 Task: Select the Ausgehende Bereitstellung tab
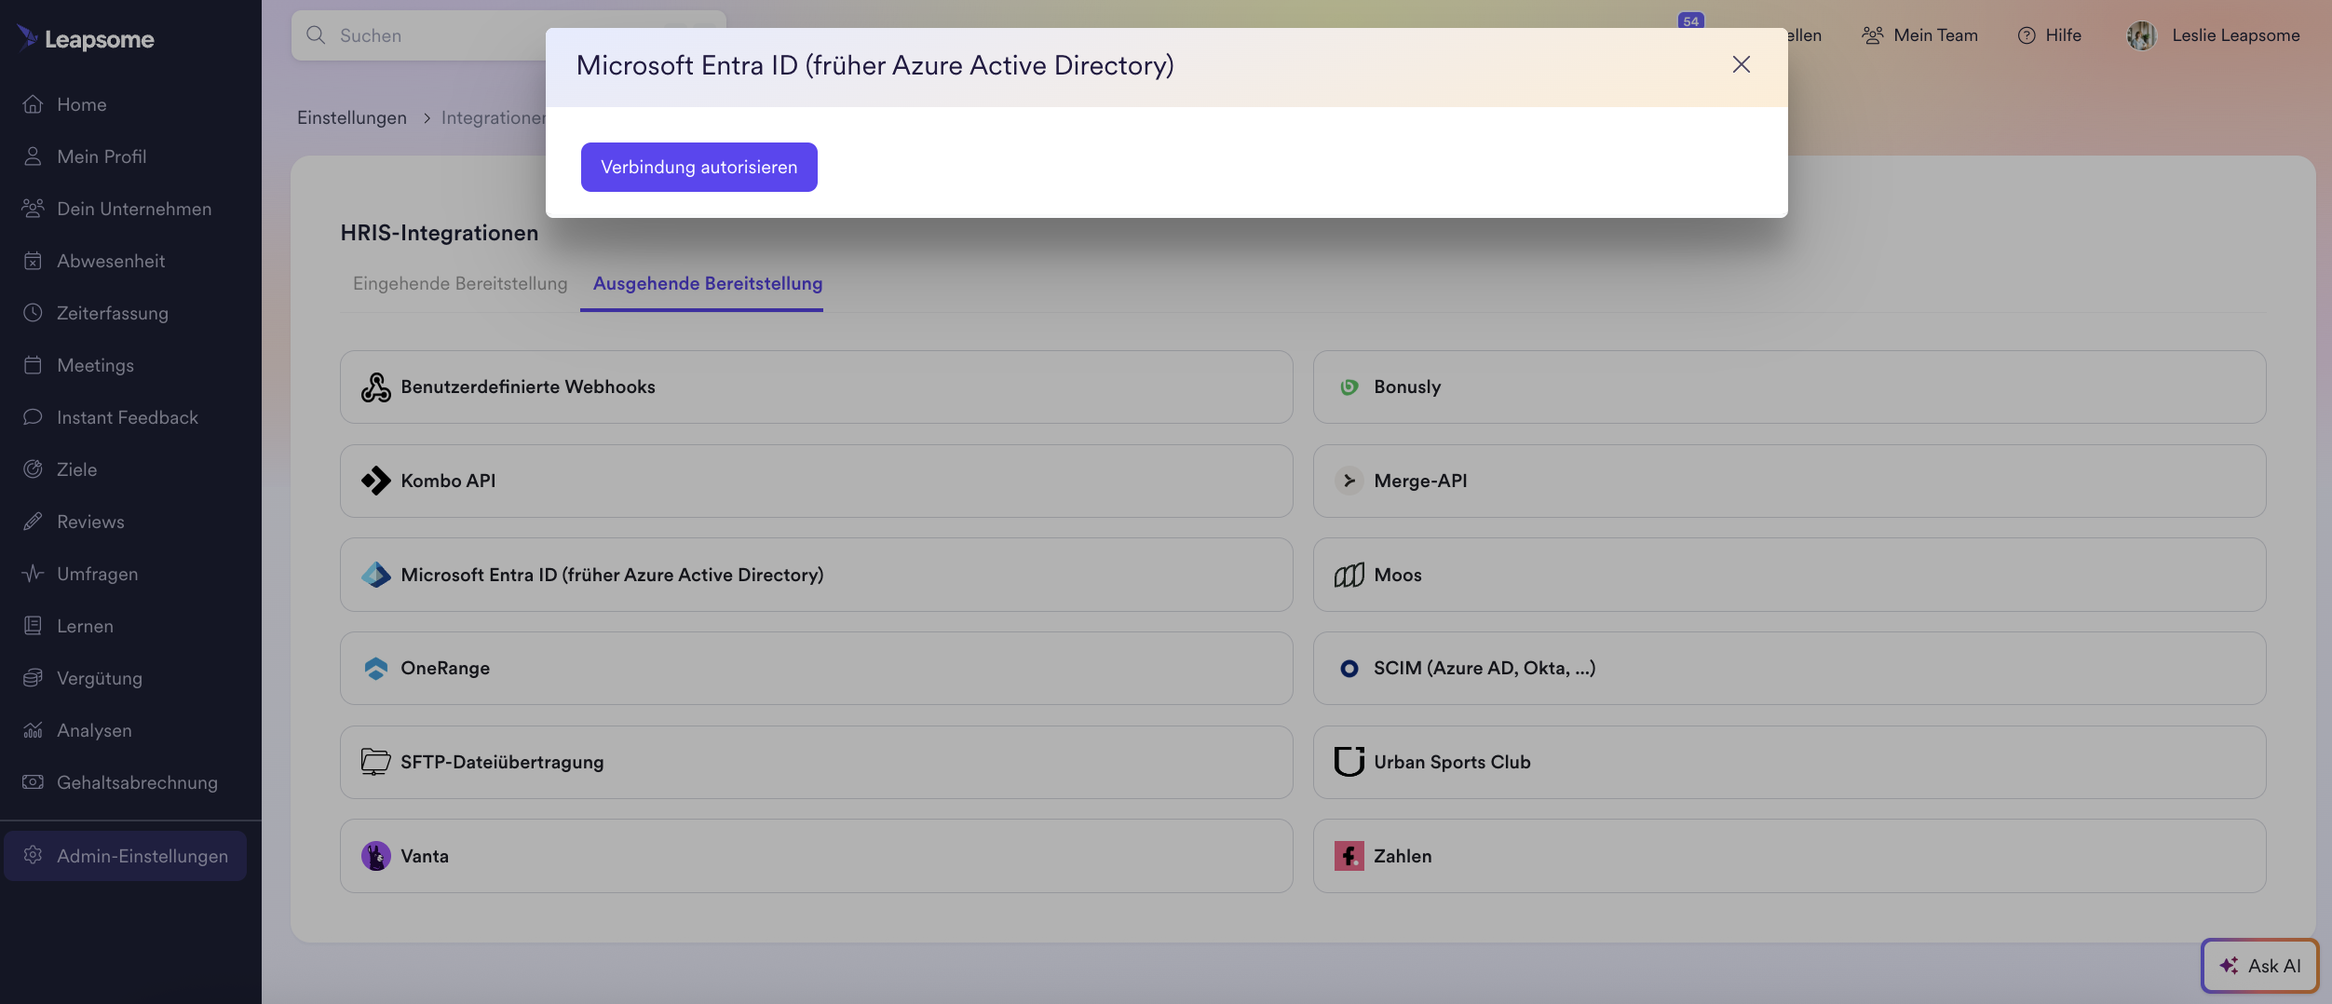tap(707, 283)
